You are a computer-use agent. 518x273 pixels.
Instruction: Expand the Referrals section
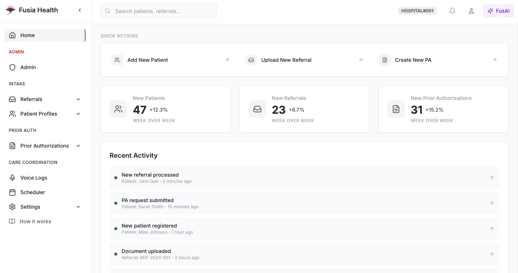pyautogui.click(x=78, y=99)
